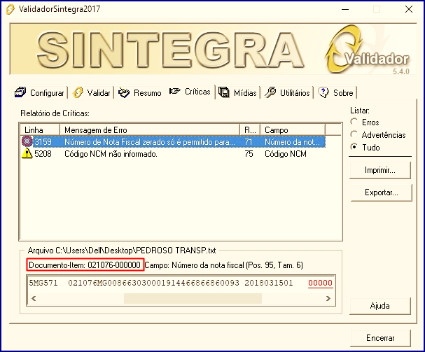The height and width of the screenshot is (352, 425).
Task: Click line number 5208 cell
Action: pos(43,154)
